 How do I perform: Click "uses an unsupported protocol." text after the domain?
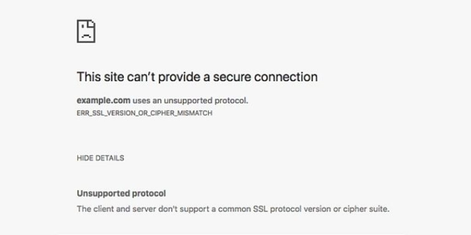[x=190, y=101]
